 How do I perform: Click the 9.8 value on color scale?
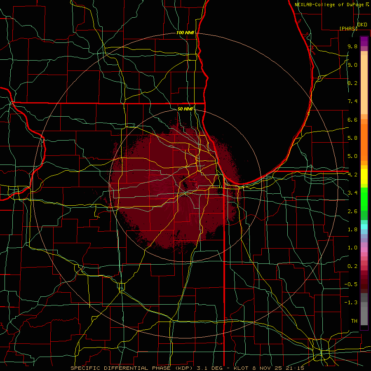click(352, 46)
